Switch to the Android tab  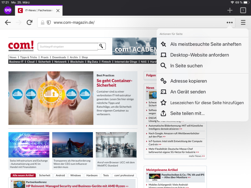tap(60, 175)
